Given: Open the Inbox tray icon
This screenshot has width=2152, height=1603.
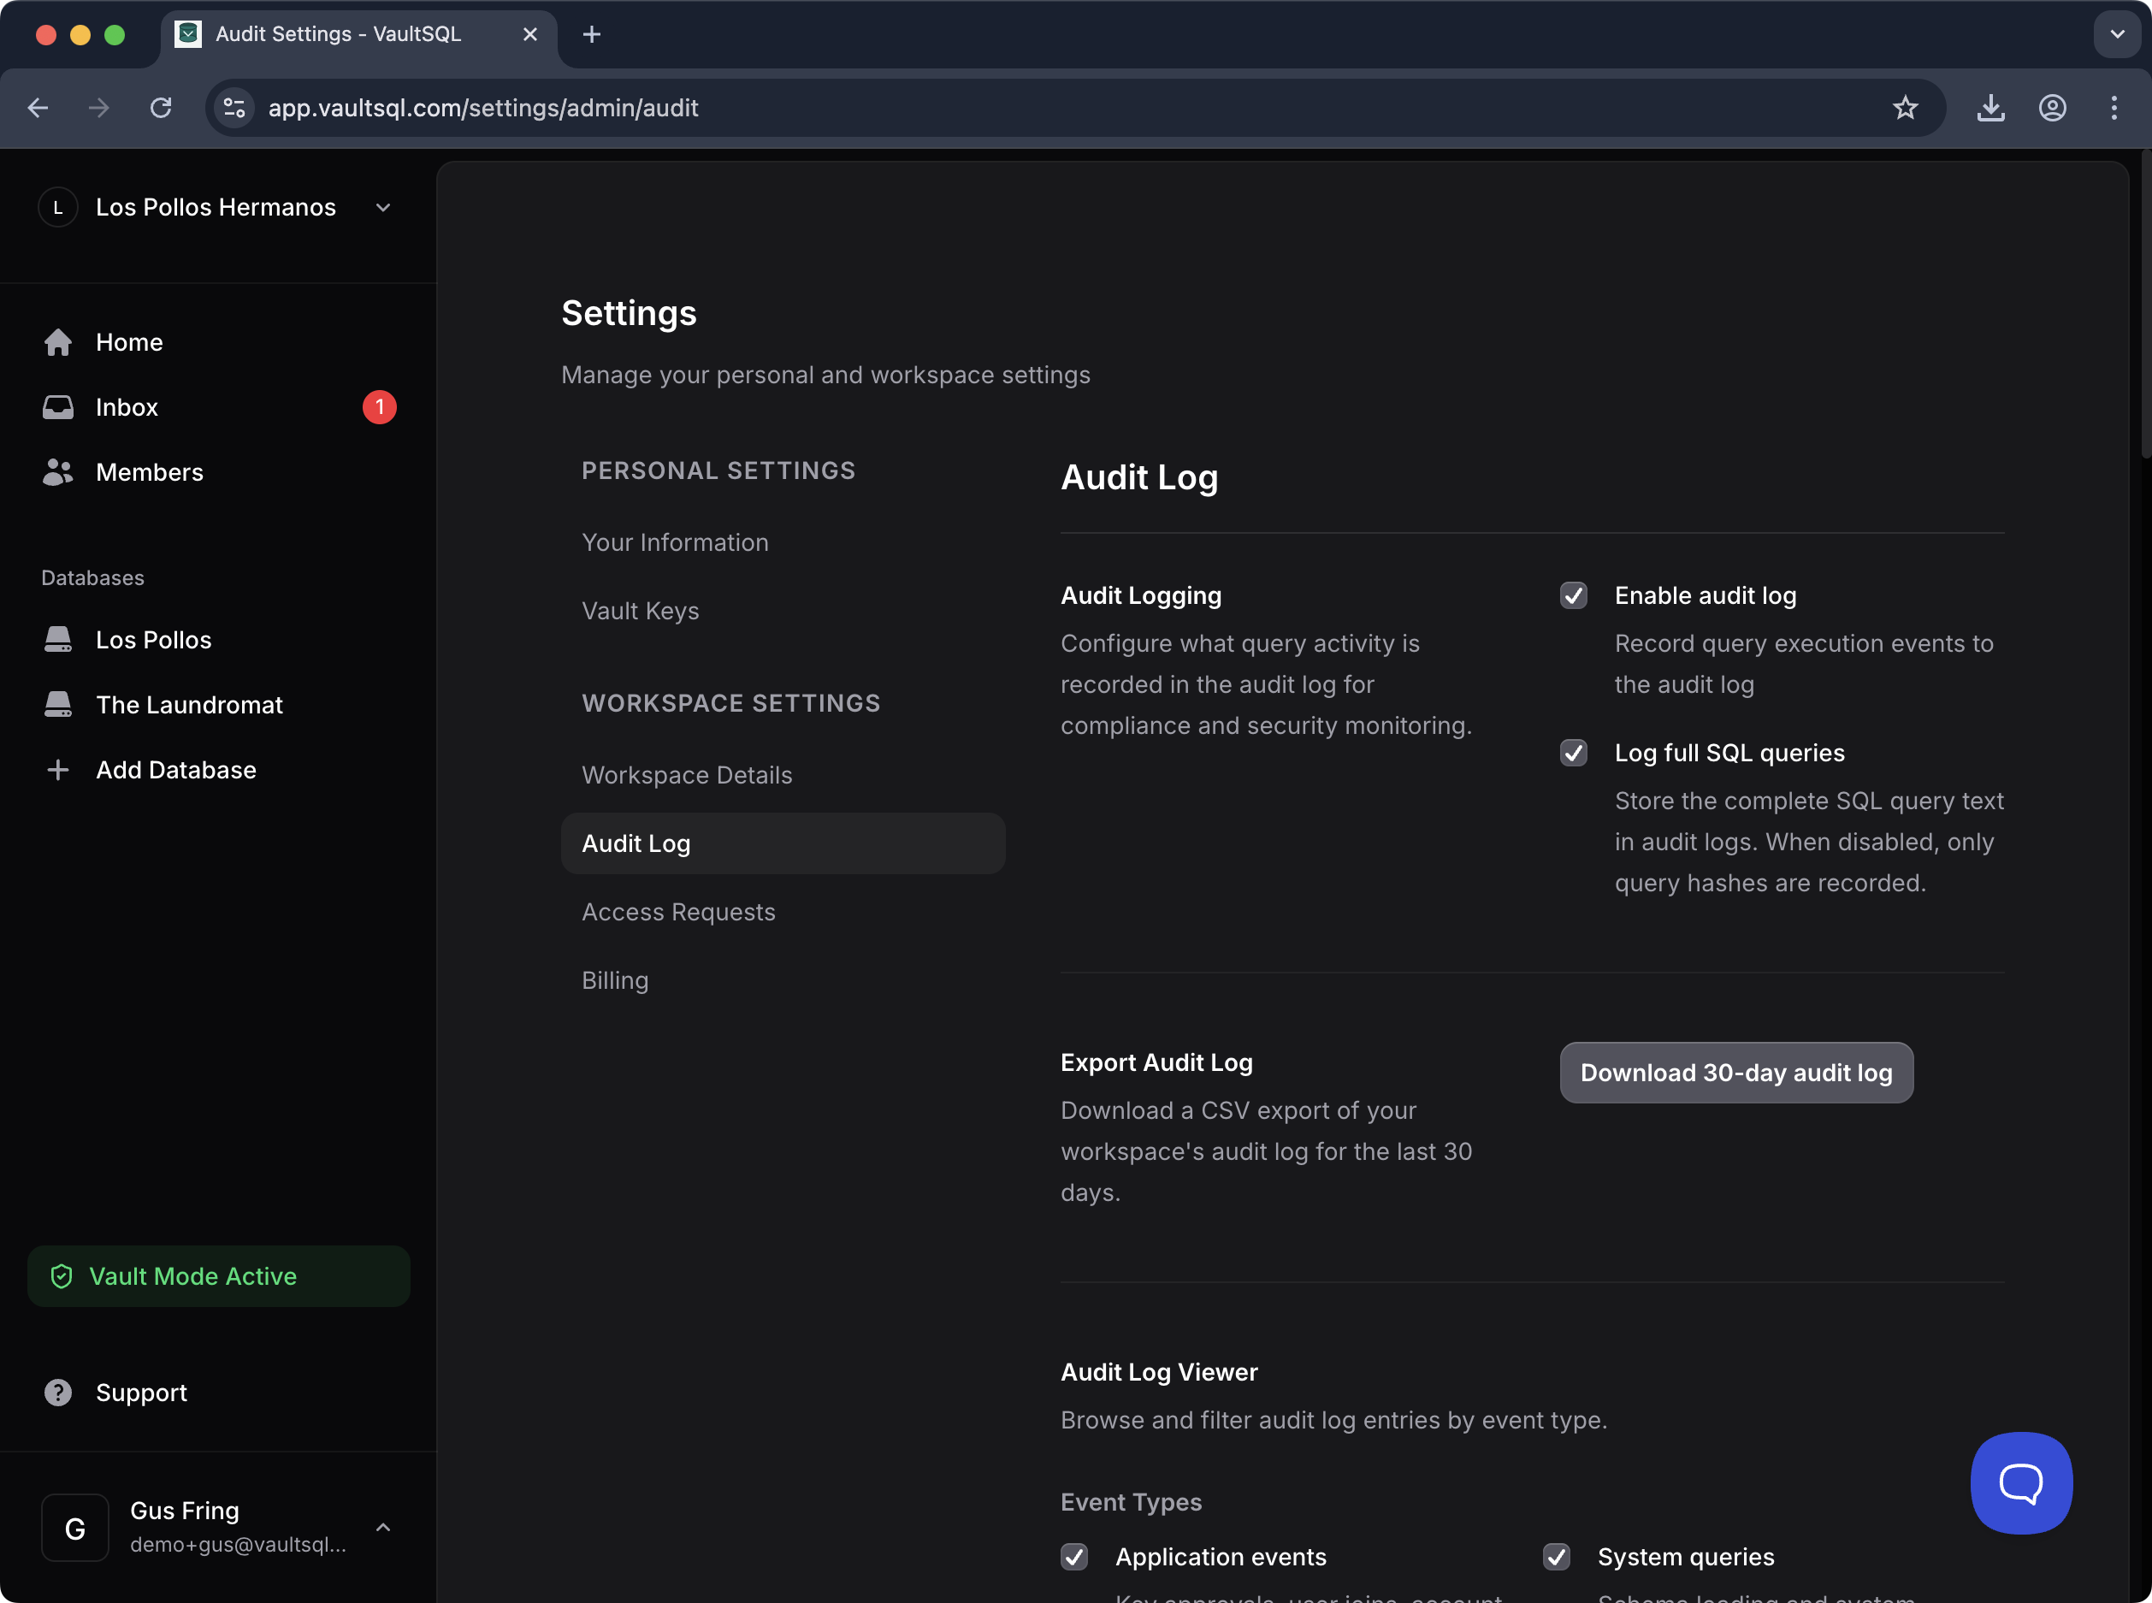Looking at the screenshot, I should click(58, 407).
